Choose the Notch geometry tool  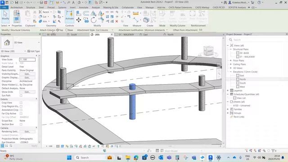coord(44,12)
